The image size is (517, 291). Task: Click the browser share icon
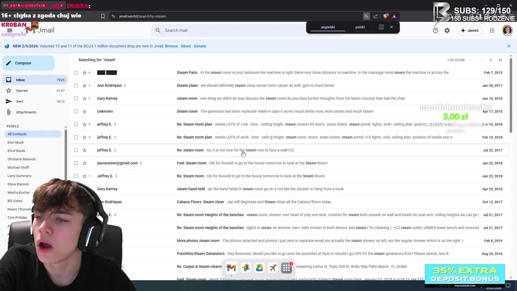(x=376, y=16)
